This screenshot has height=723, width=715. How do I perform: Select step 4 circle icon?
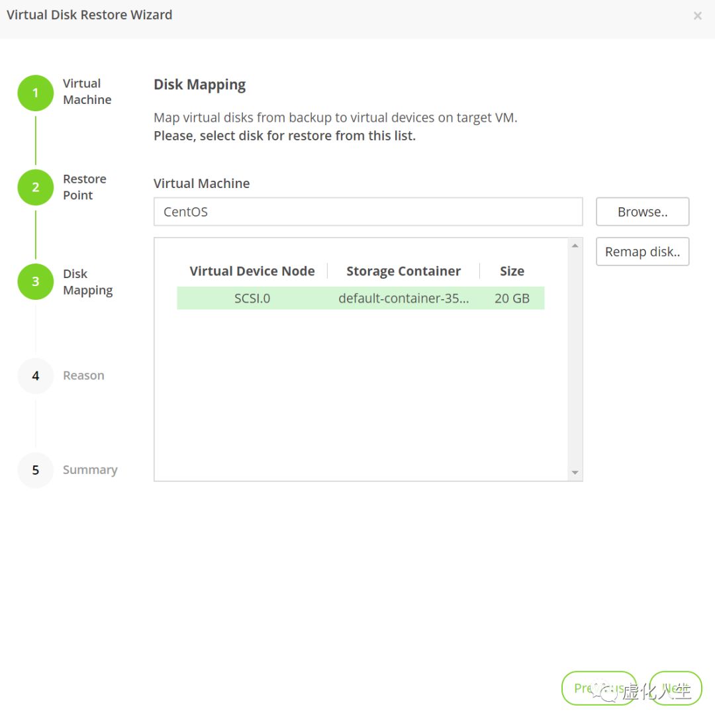pyautogui.click(x=36, y=376)
